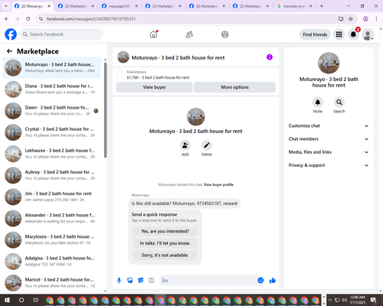The height and width of the screenshot is (306, 383).
Task: Switch to the messaged browser tab
Action: click(x=119, y=6)
